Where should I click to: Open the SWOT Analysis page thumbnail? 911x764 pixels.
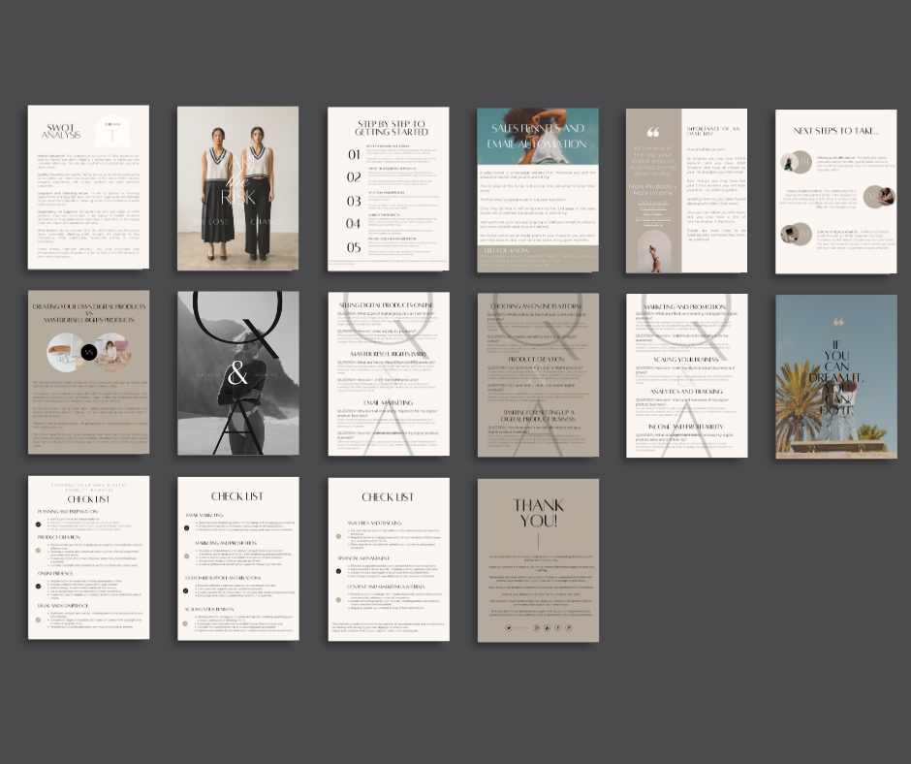88,187
